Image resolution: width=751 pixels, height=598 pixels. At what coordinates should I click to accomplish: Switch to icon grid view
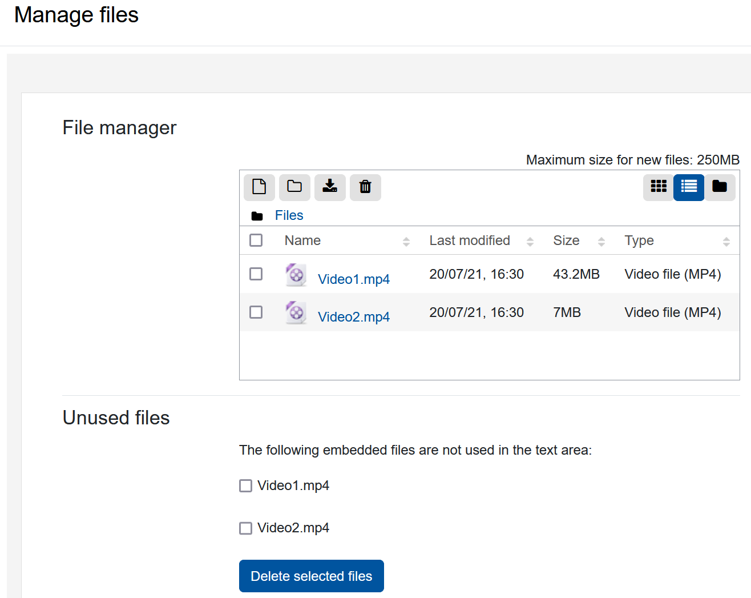(659, 187)
